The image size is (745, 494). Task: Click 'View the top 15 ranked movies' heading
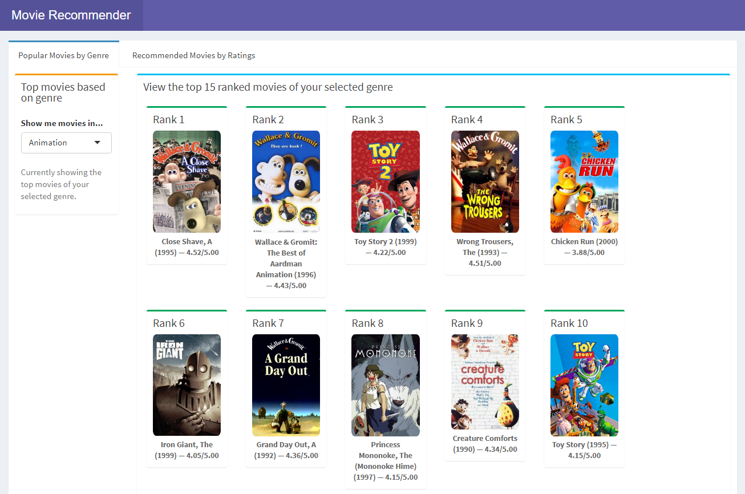tap(268, 87)
